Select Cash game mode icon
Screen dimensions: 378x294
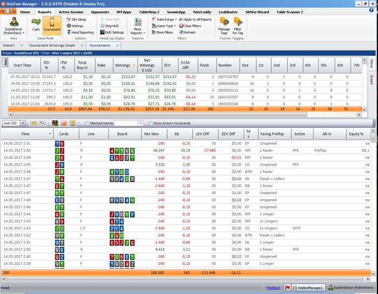[x=36, y=25]
